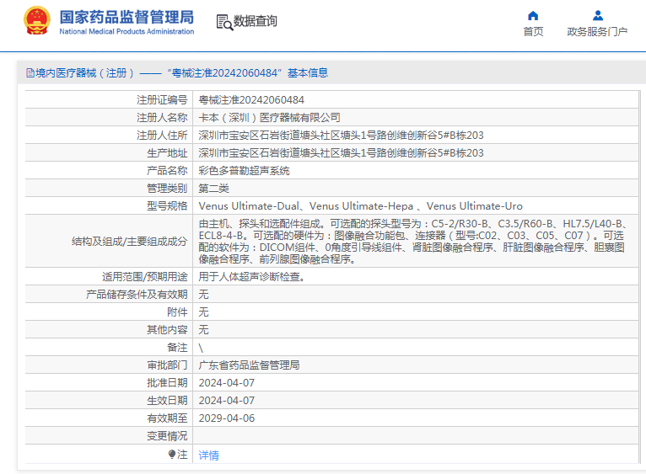Screen dimensions: 646x474
Task: Click the 审批部门 row label
Action: pyautogui.click(x=167, y=365)
